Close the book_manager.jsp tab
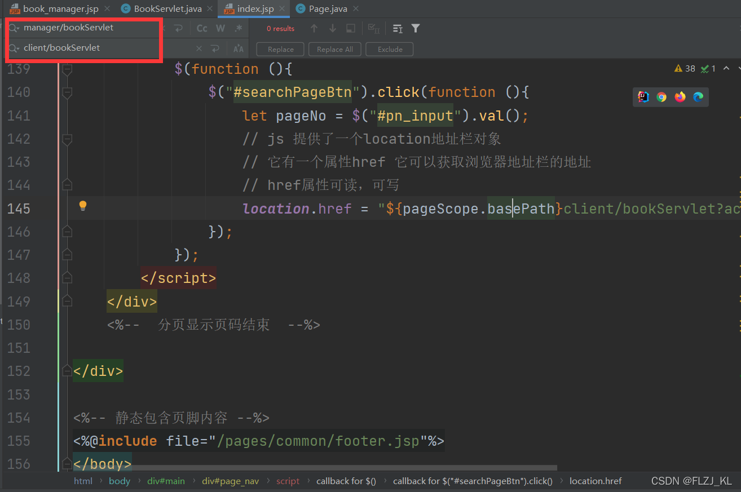 point(107,9)
